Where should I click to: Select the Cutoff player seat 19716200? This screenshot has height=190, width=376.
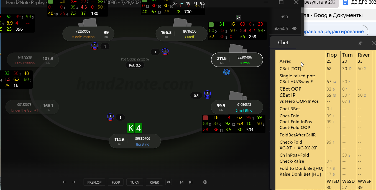click(181, 34)
